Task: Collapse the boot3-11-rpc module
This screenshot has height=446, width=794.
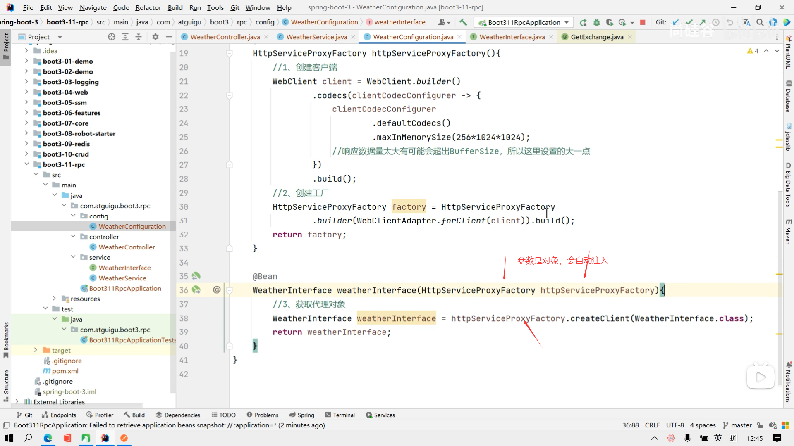Action: click(x=26, y=164)
